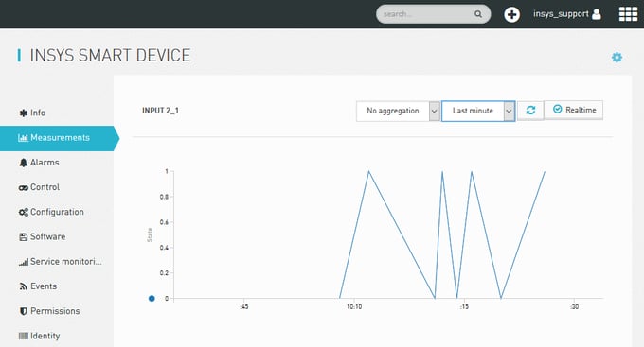Click the Permissions shield icon
The height and width of the screenshot is (347, 644).
point(24,311)
